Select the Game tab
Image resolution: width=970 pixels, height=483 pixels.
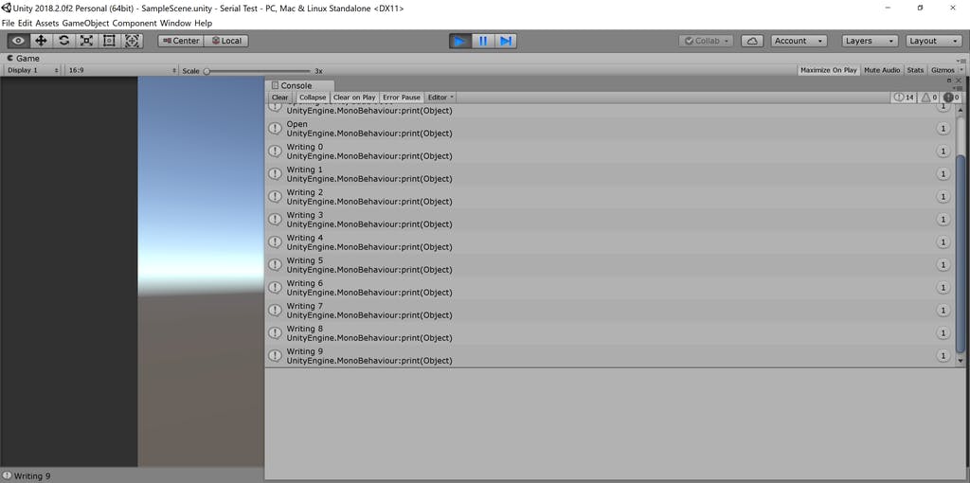pyautogui.click(x=23, y=58)
